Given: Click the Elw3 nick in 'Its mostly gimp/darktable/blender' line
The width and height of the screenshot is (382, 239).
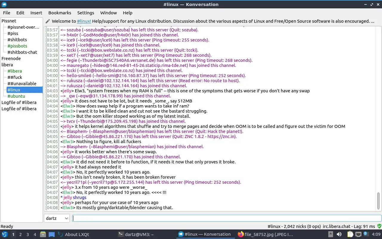Looking at the screenshot, I should pyautogui.click(x=68, y=208).
